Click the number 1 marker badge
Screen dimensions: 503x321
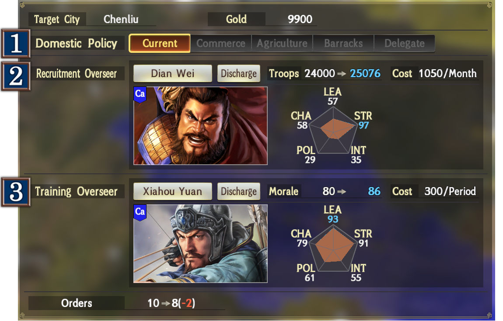click(x=16, y=44)
